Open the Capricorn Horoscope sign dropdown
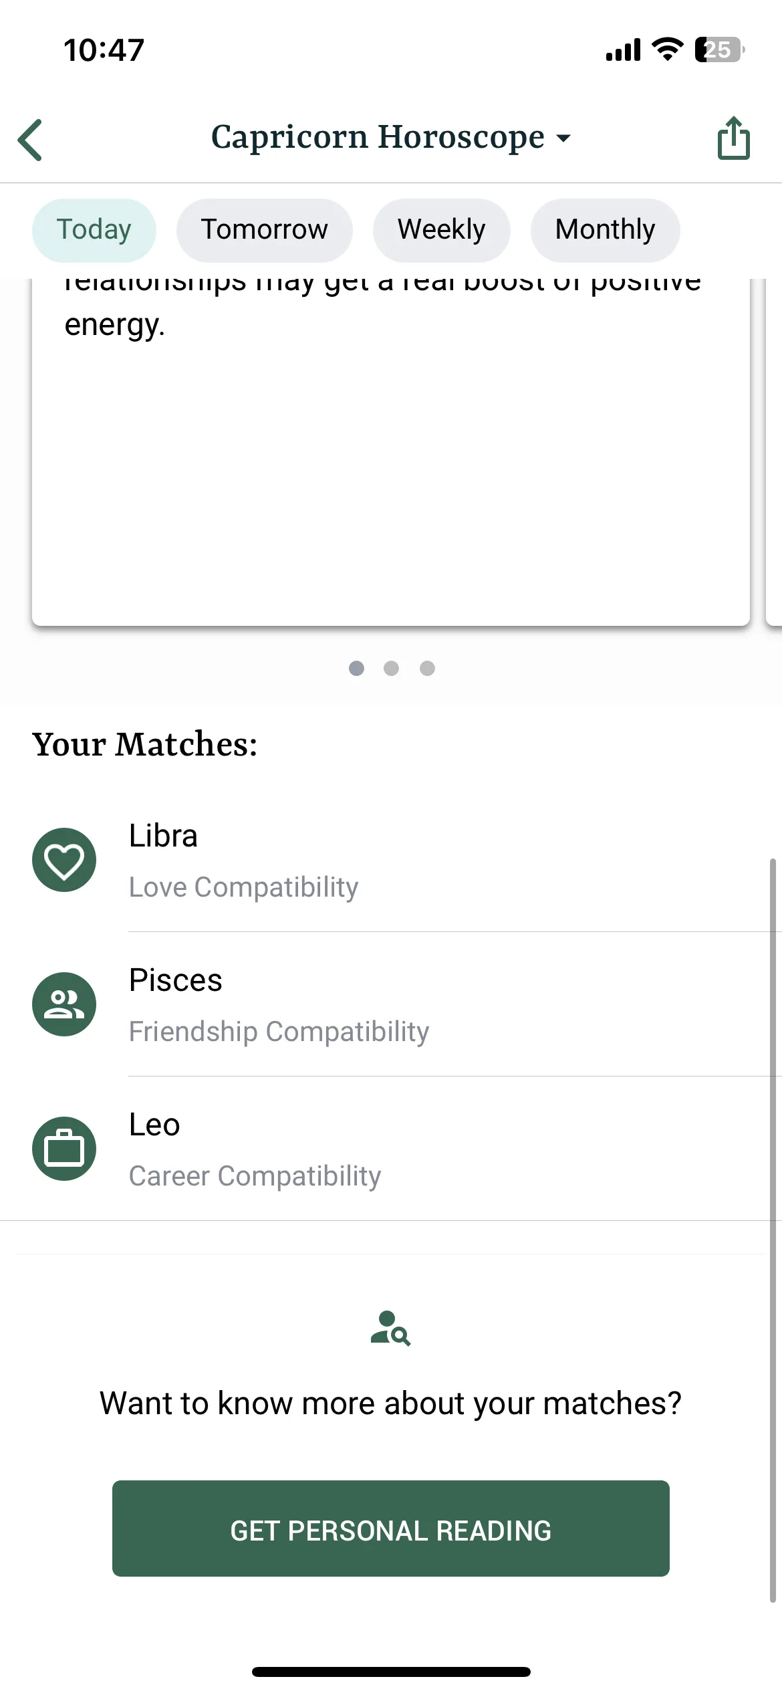Screen dimensions: 782x1693 point(391,137)
